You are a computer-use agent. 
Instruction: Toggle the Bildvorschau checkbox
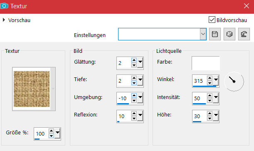[212, 20]
